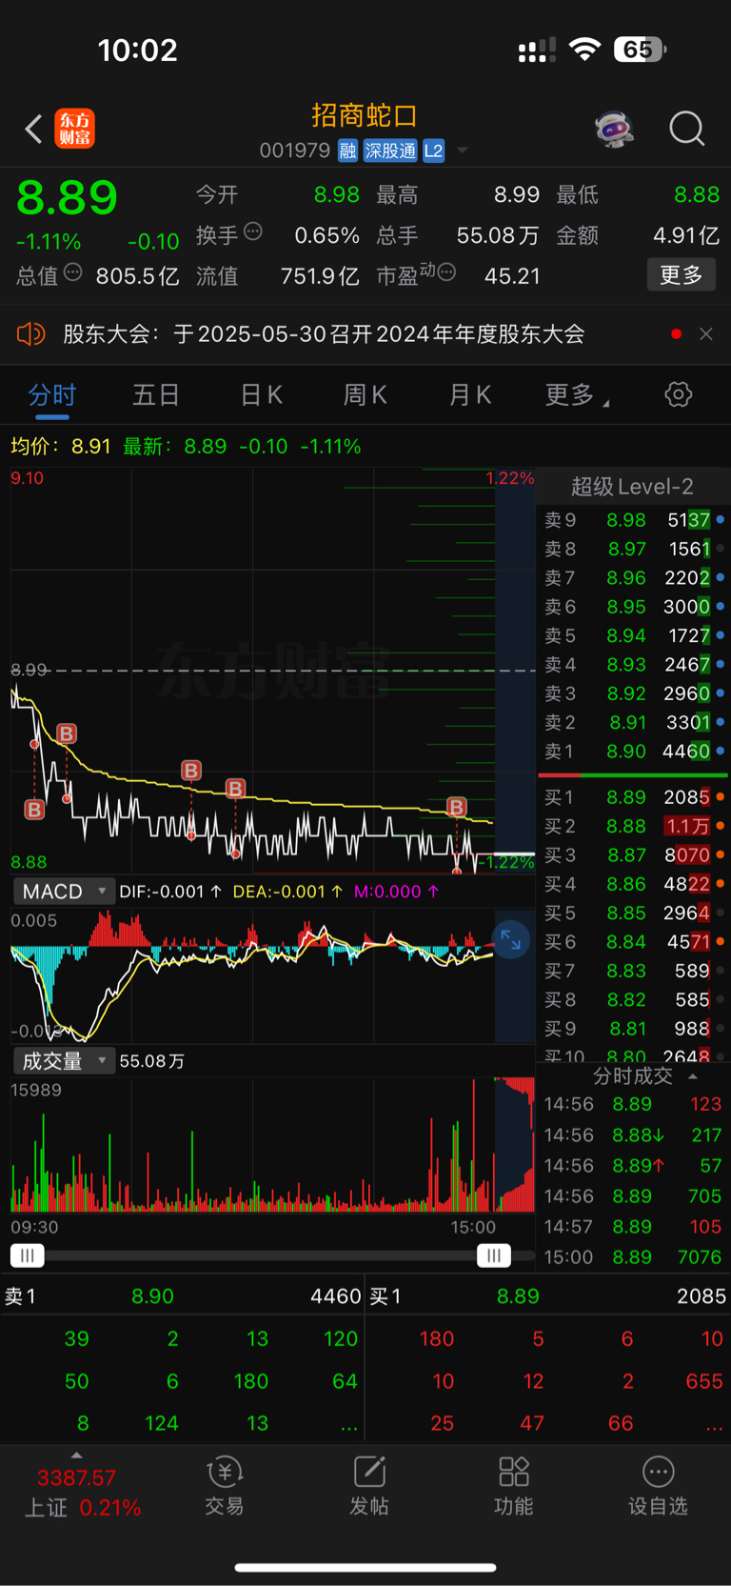Tap the 招商蛇口 stock title
Screen dimensions: 731x1586
point(365,115)
